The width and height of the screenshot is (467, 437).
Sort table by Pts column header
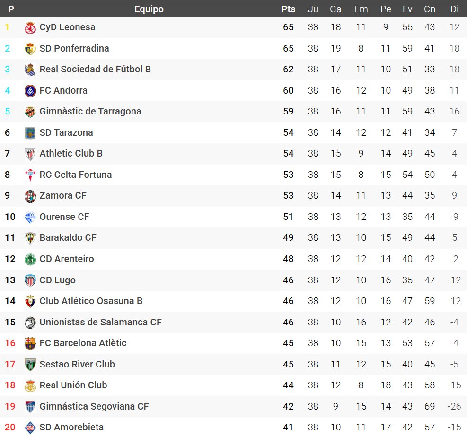pos(288,9)
